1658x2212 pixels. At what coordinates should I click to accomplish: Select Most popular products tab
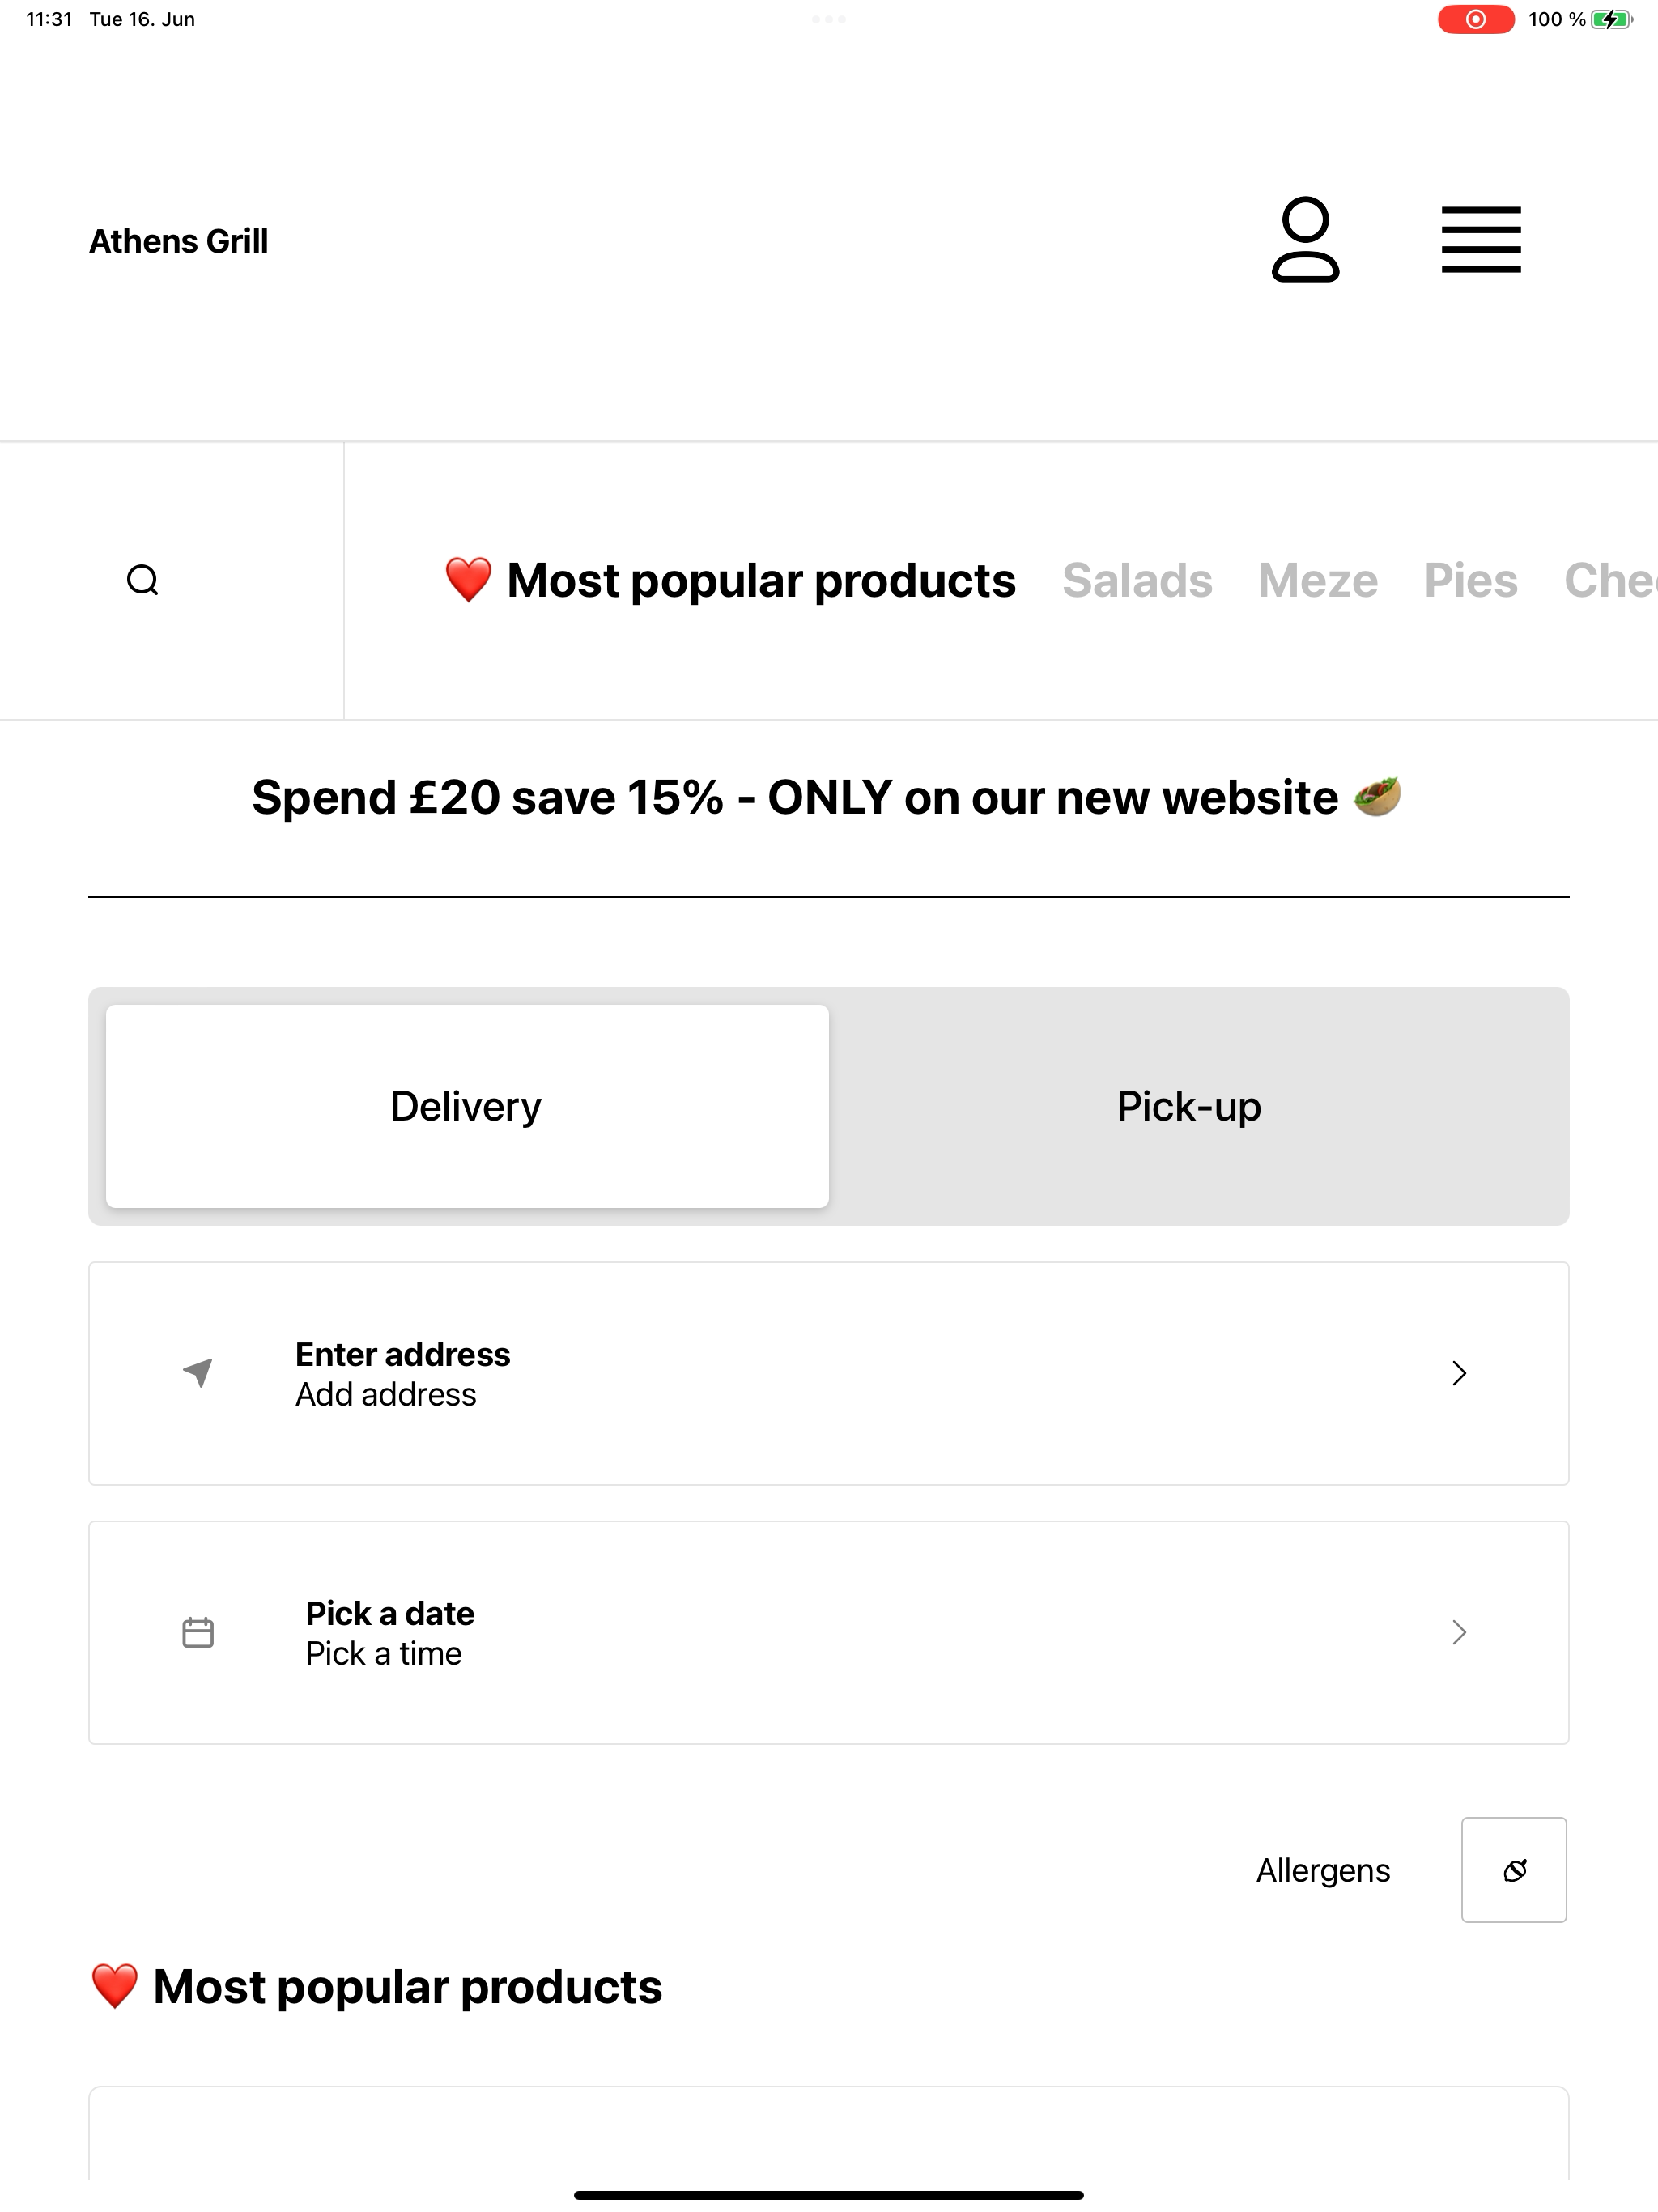pos(730,580)
